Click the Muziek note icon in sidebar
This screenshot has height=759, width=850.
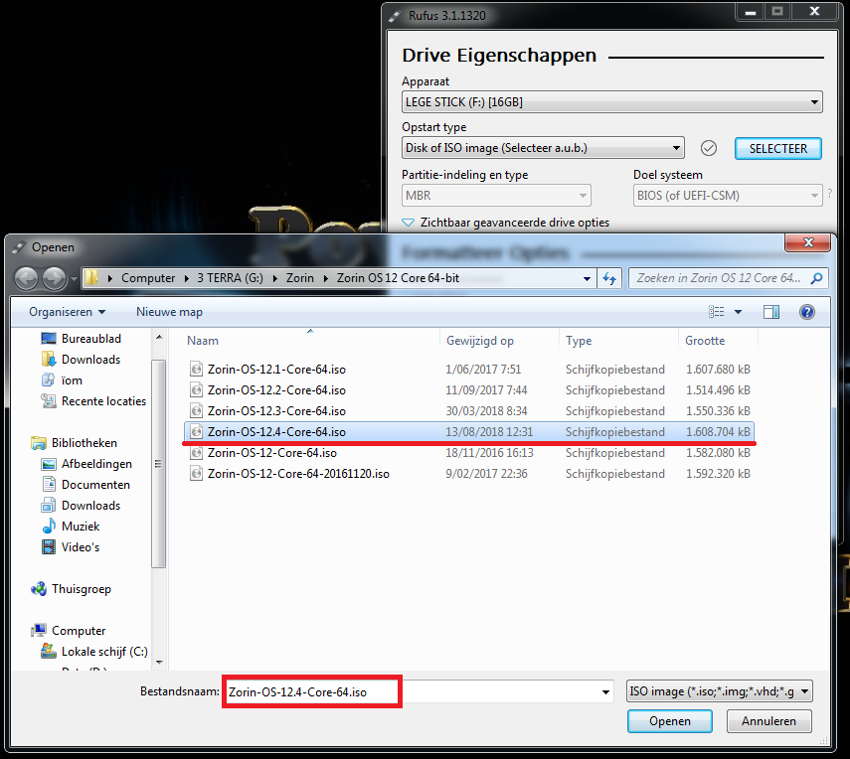49,527
